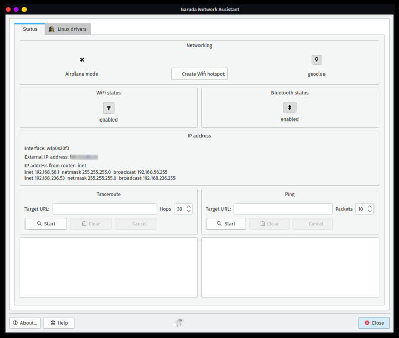Image resolution: width=399 pixels, height=338 pixels.
Task: Open the Status tab
Action: pos(30,29)
